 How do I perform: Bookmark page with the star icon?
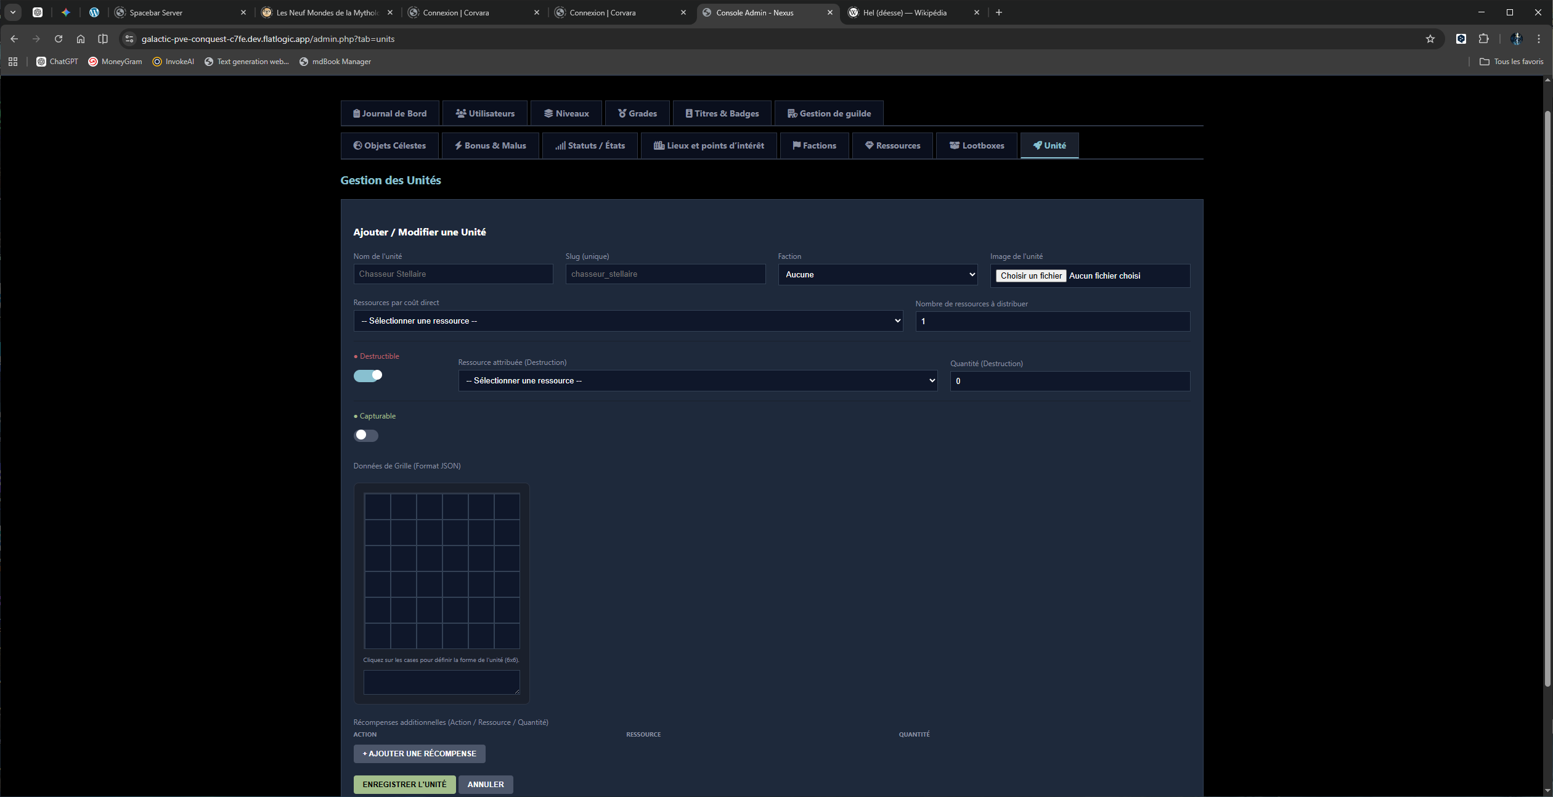1430,39
